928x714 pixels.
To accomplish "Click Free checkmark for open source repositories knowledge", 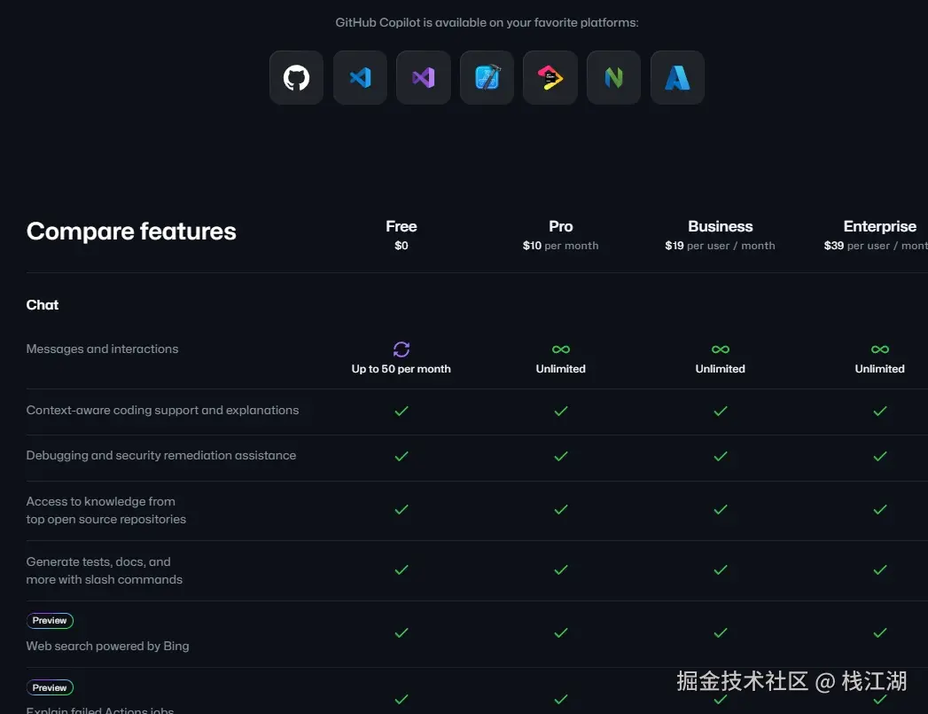I will click(x=402, y=510).
